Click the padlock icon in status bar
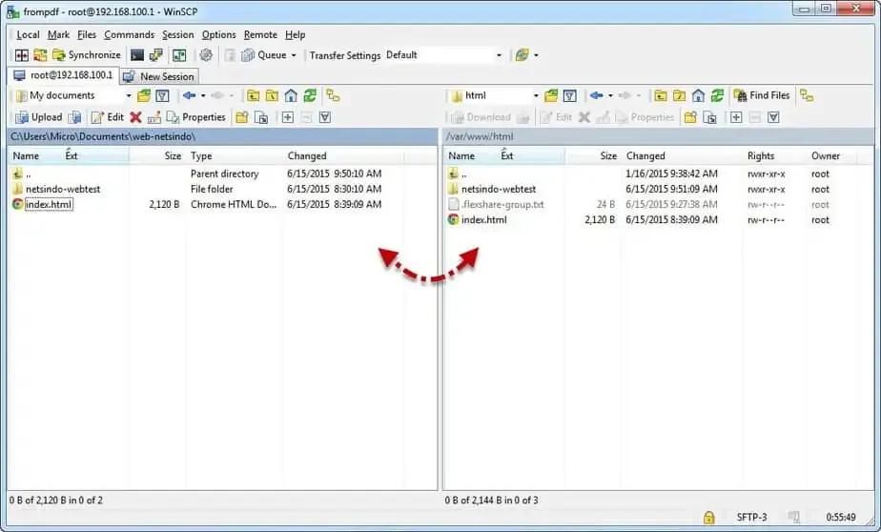Image resolution: width=881 pixels, height=532 pixels. pyautogui.click(x=708, y=517)
